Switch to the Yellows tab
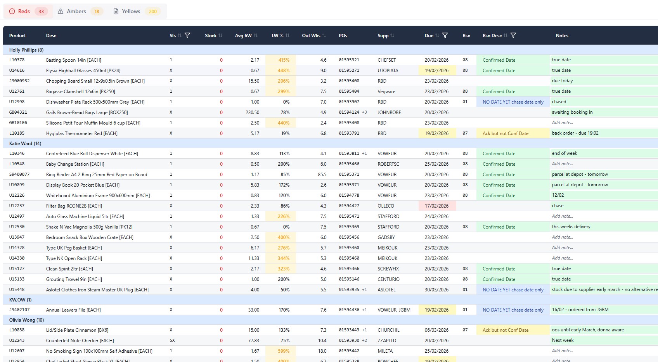Image resolution: width=658 pixels, height=362 pixels. [137, 11]
